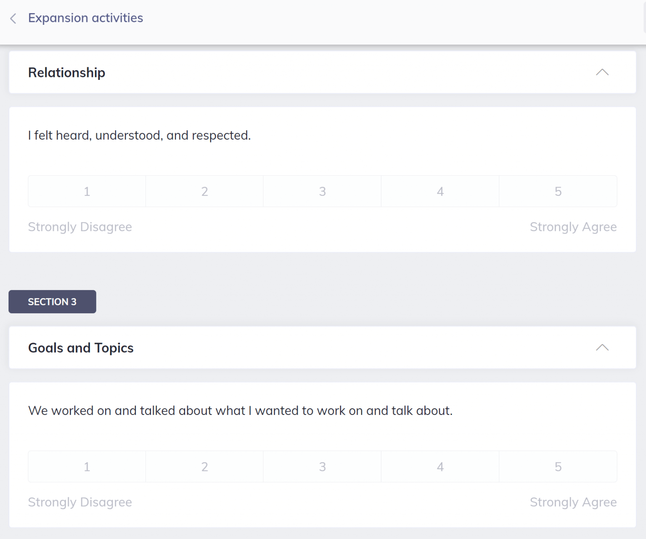
Task: Collapse the Relationship section chevron
Action: (602, 72)
